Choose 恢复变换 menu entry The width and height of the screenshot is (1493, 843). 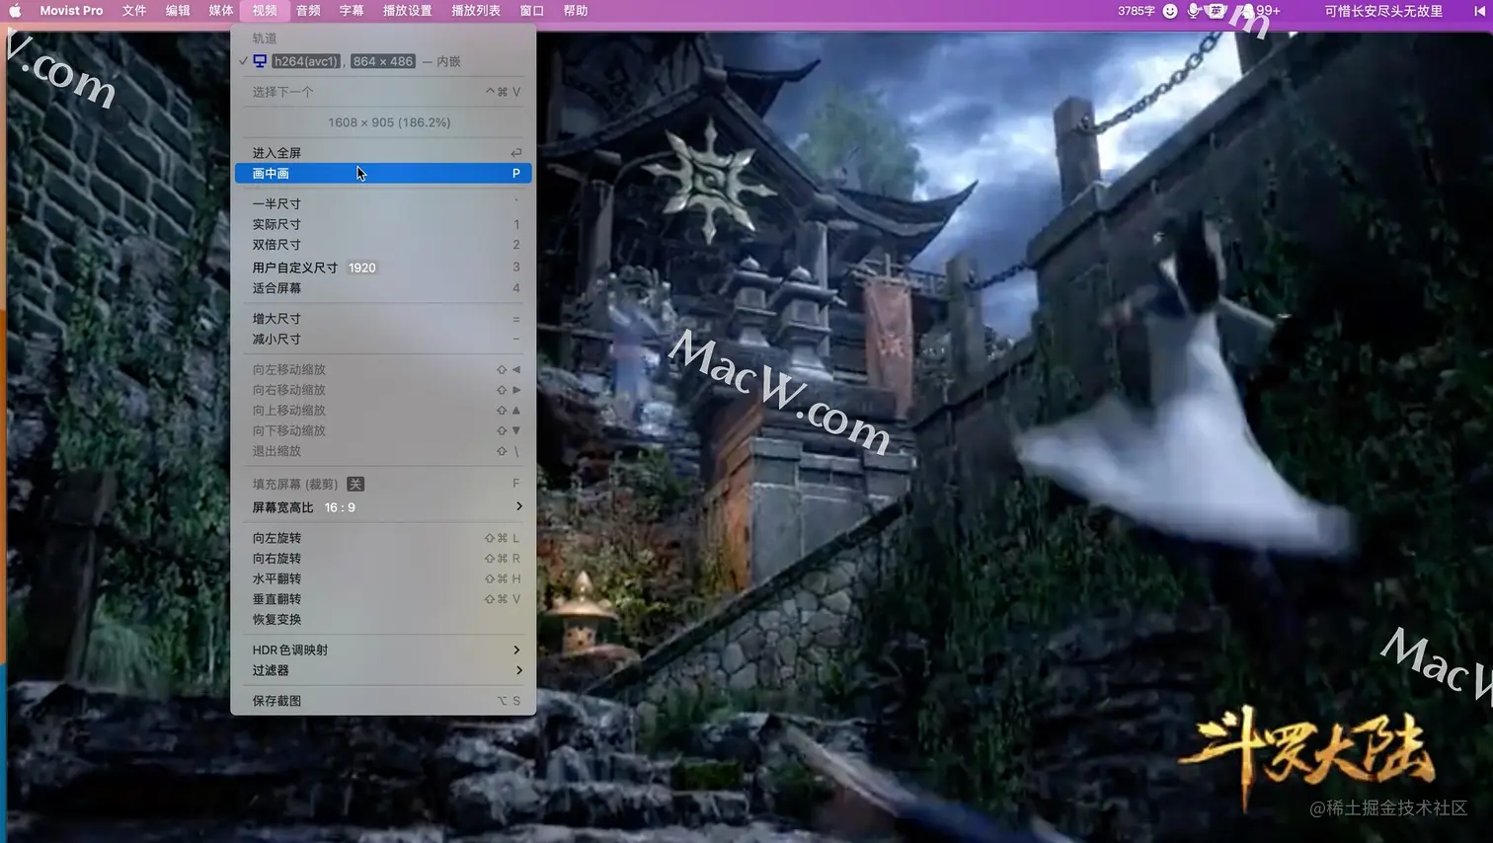pyautogui.click(x=383, y=620)
